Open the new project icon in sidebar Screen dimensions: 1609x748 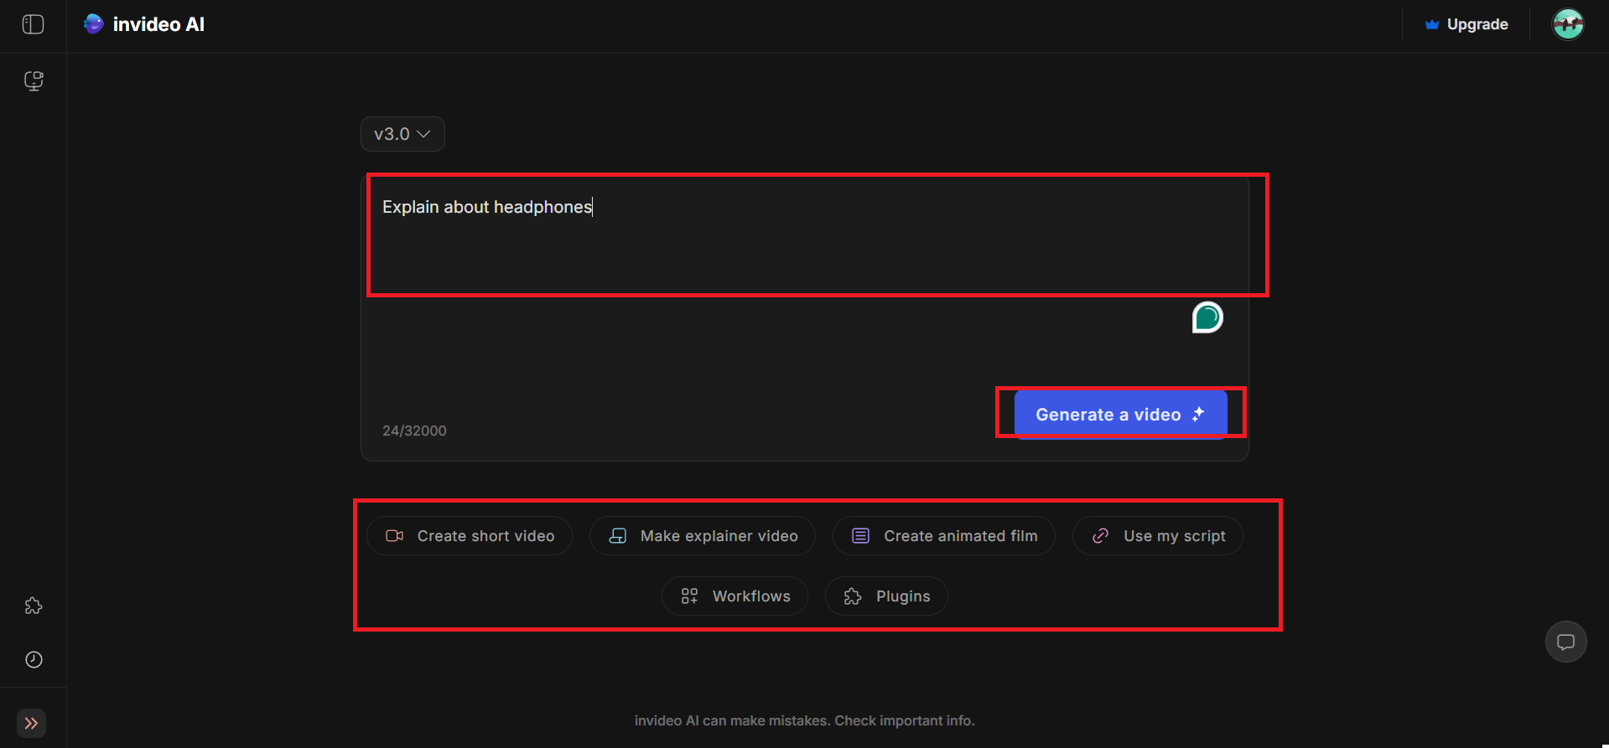pos(34,80)
